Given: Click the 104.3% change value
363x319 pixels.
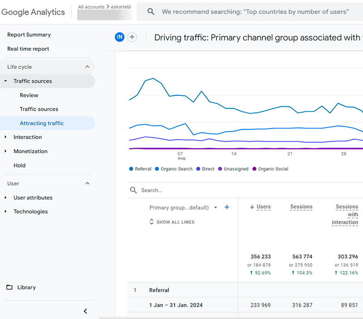Looking at the screenshot, I should [x=304, y=273].
